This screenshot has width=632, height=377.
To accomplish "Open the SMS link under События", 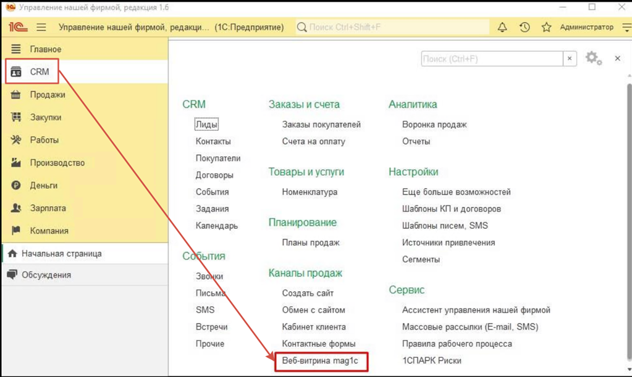I will 205,310.
